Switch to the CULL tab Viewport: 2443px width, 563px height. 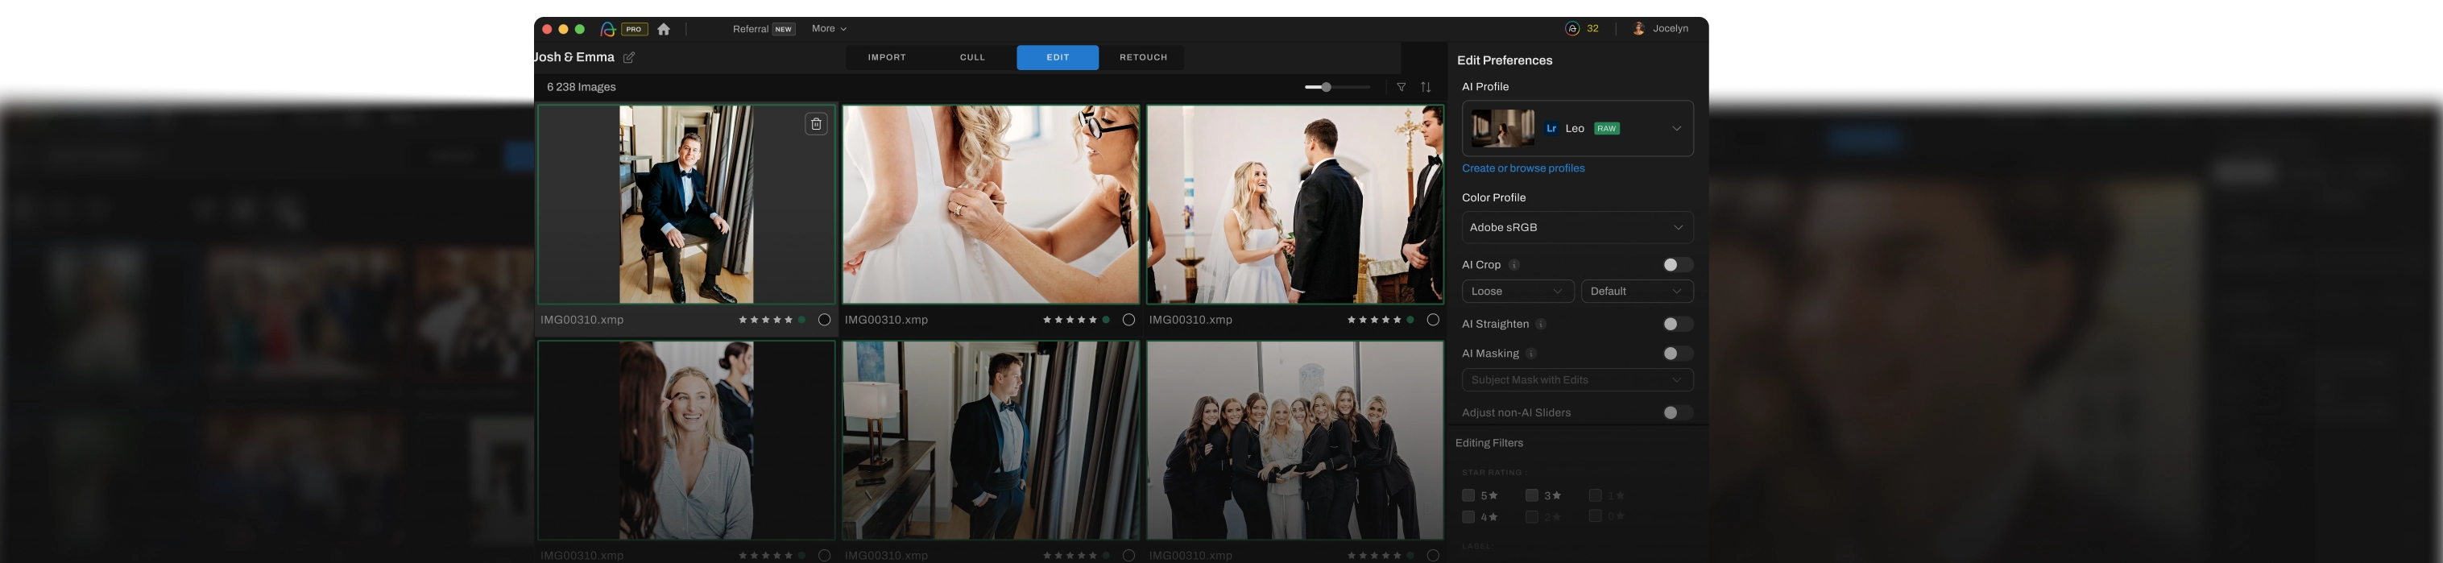pos(972,58)
